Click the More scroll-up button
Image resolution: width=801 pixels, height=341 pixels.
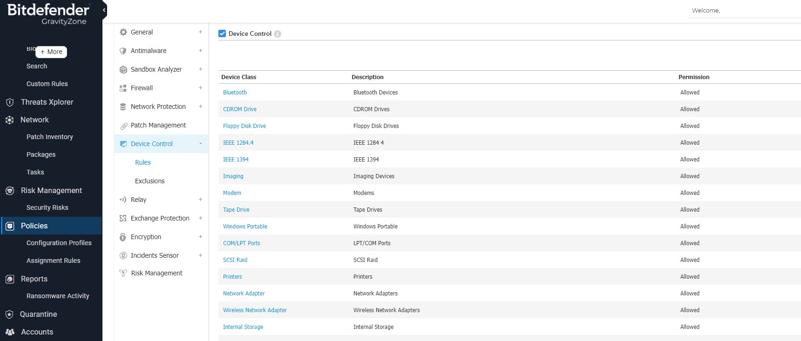[51, 52]
